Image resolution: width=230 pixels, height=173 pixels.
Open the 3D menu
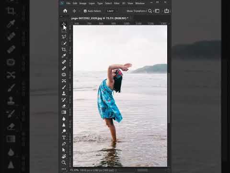coord(124,3)
